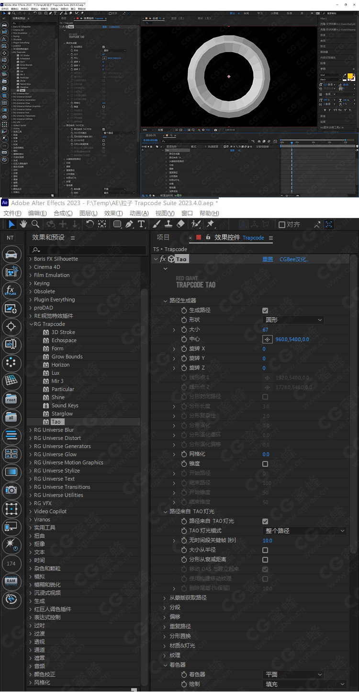Select the rectangle Shape tool
The width and height of the screenshot is (359, 692).
117,224
